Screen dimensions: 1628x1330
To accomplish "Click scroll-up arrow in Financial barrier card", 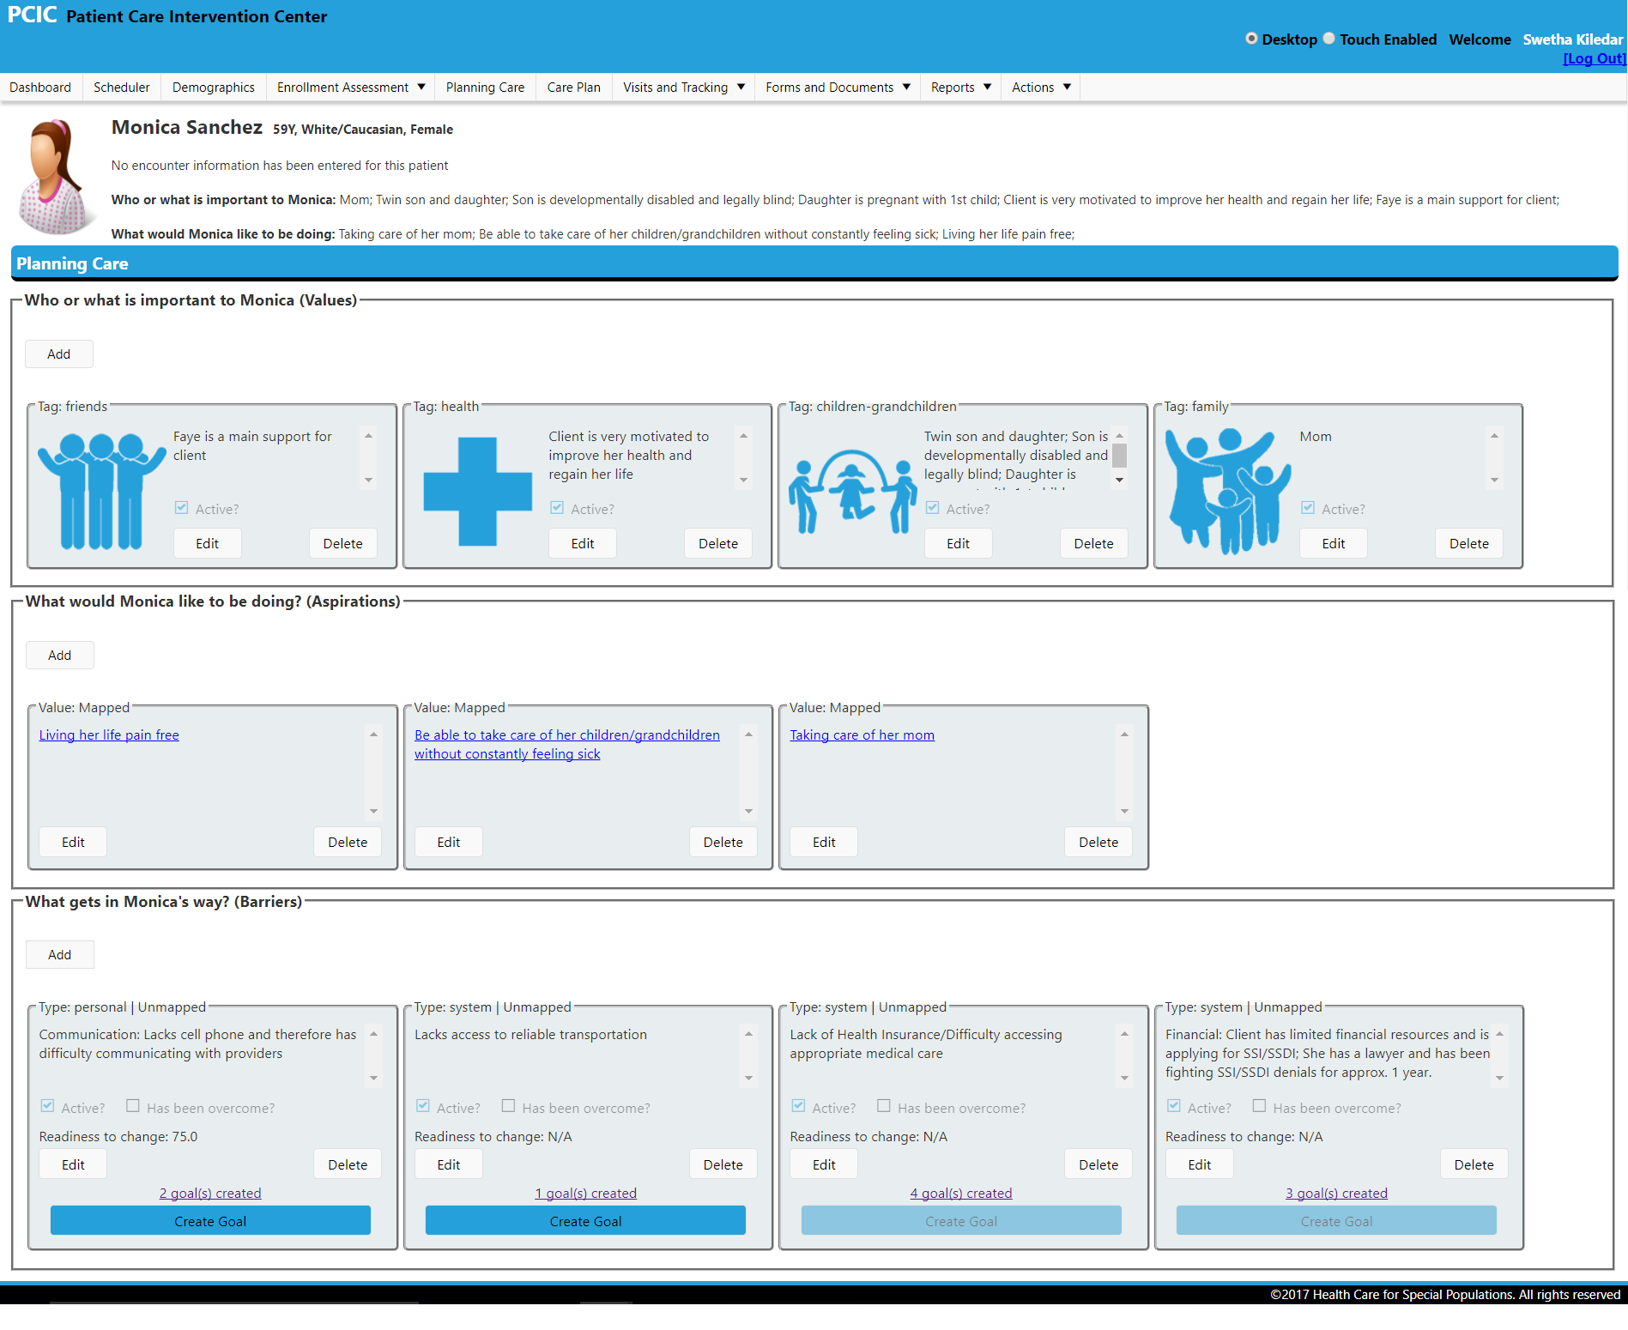I will point(1499,1034).
